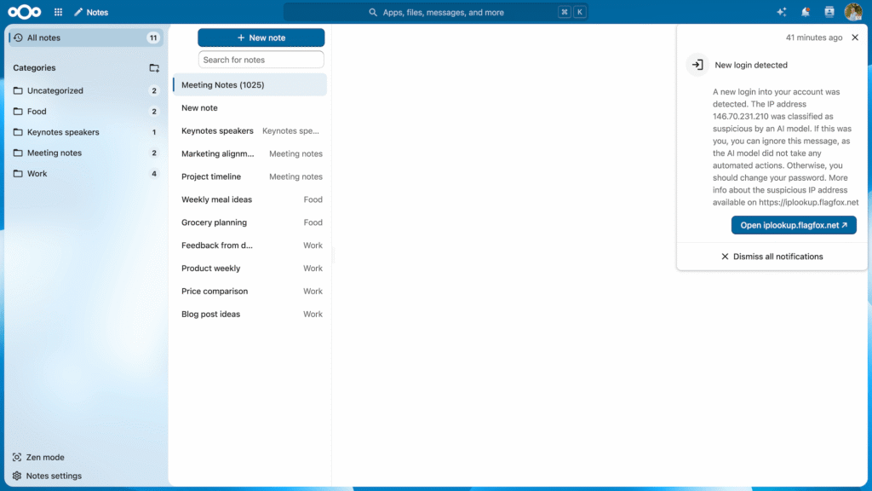Filter by Work category label
Screen dimensions: 872x491
pos(37,174)
